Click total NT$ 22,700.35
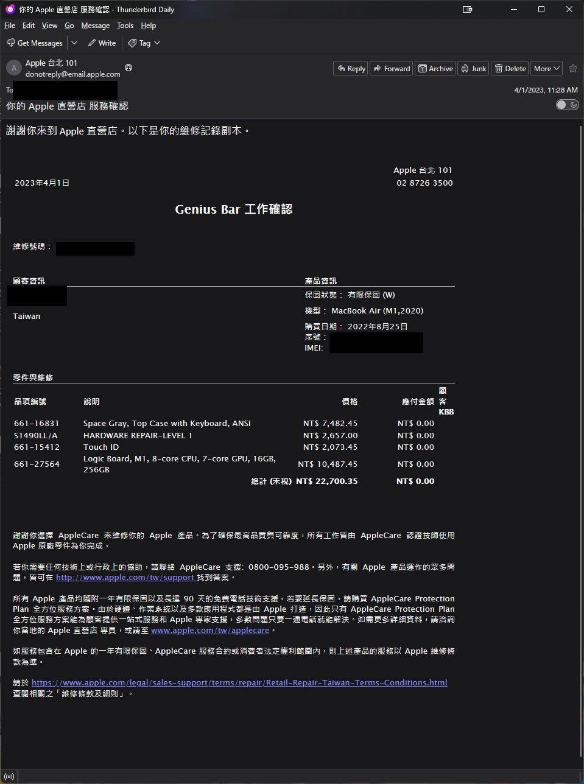The image size is (584, 784). pos(326,481)
